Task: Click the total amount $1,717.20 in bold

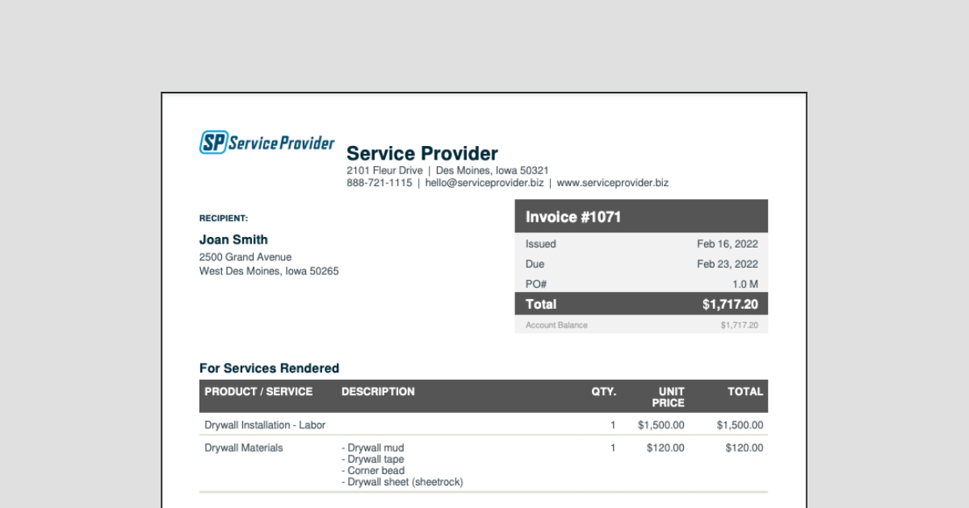Action: pos(731,304)
